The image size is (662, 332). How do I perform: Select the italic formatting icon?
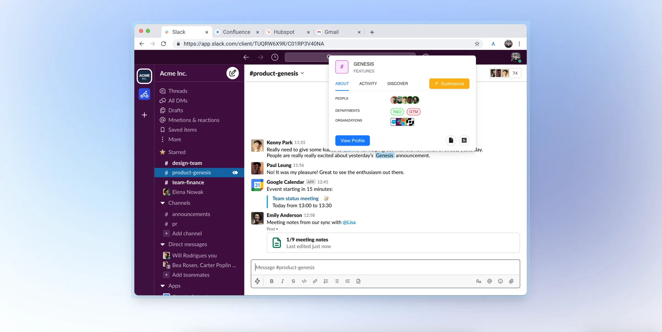click(x=282, y=281)
